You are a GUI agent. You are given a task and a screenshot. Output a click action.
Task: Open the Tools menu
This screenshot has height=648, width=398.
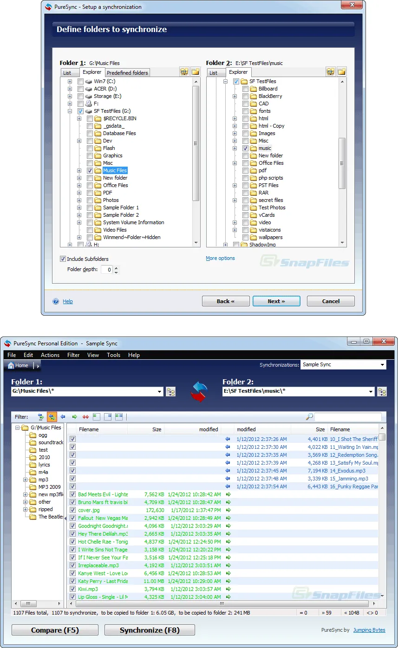114,355
